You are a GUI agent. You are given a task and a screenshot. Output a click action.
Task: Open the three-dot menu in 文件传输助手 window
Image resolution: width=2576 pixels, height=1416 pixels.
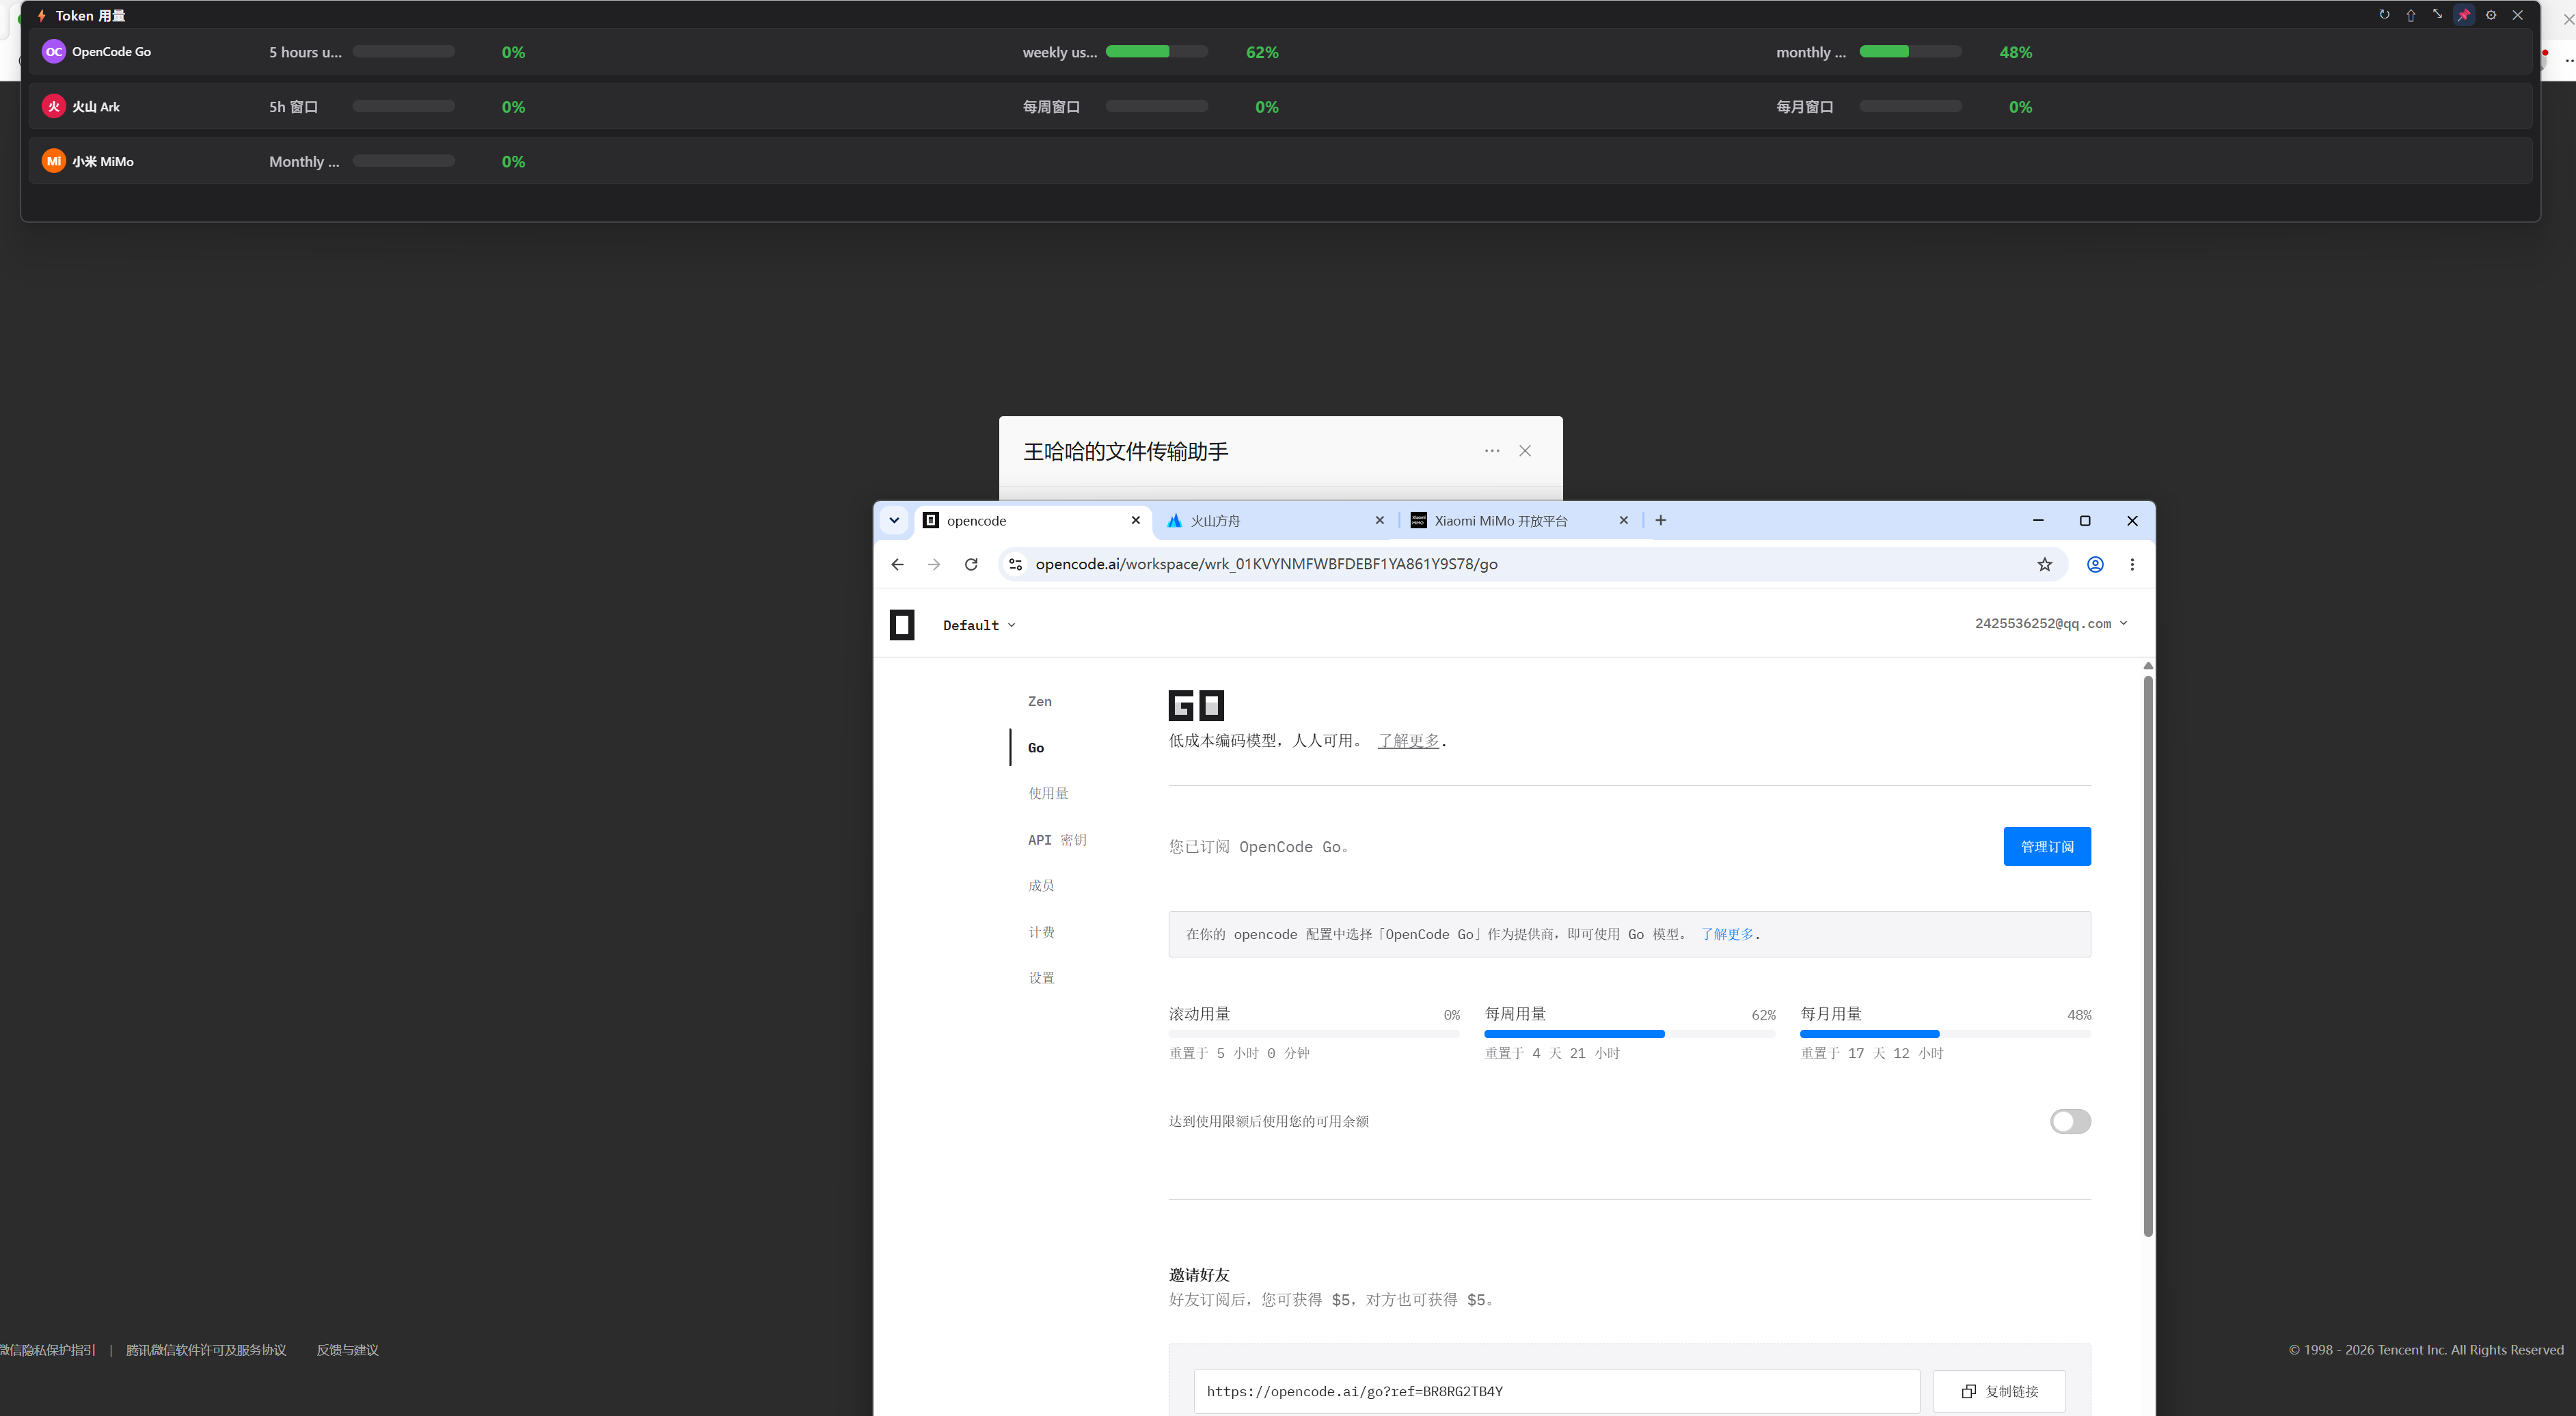coord(1492,451)
